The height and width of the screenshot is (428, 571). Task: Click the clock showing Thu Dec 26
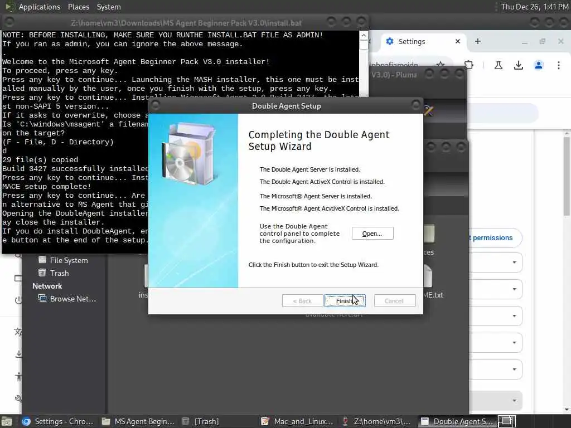[534, 7]
